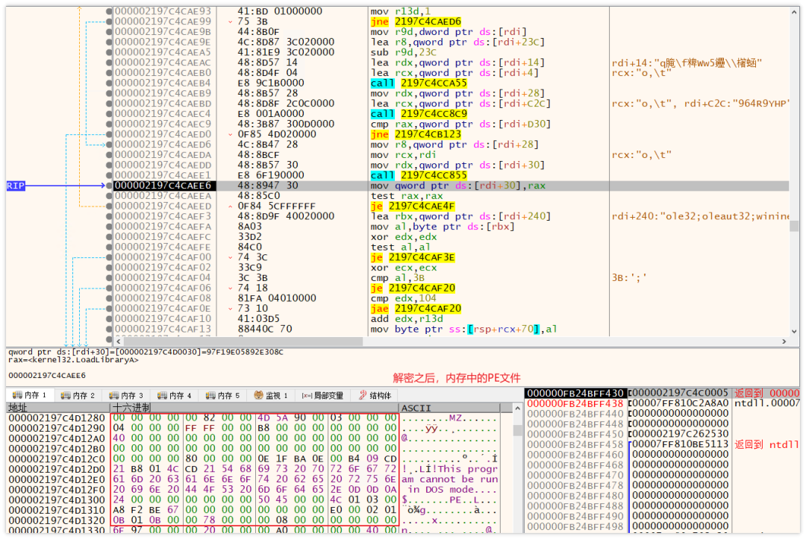Click the jne 2197C4CB123 jump target

tap(428, 134)
